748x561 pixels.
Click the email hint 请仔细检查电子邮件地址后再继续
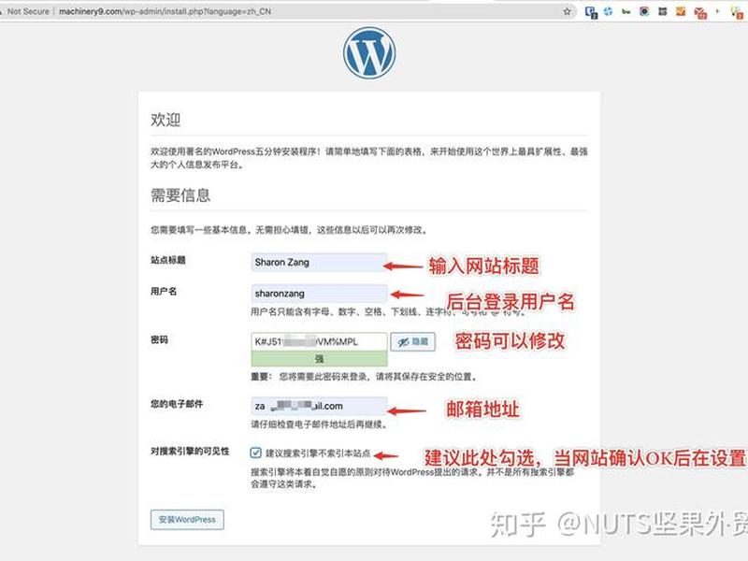click(x=319, y=424)
